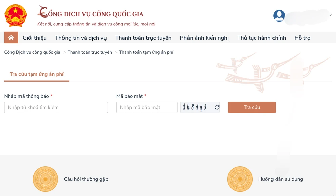336x196 pixels.
Task: Click the Cổng Dịch Vụ Công Quốc Gia title logo
Action: 91,13
